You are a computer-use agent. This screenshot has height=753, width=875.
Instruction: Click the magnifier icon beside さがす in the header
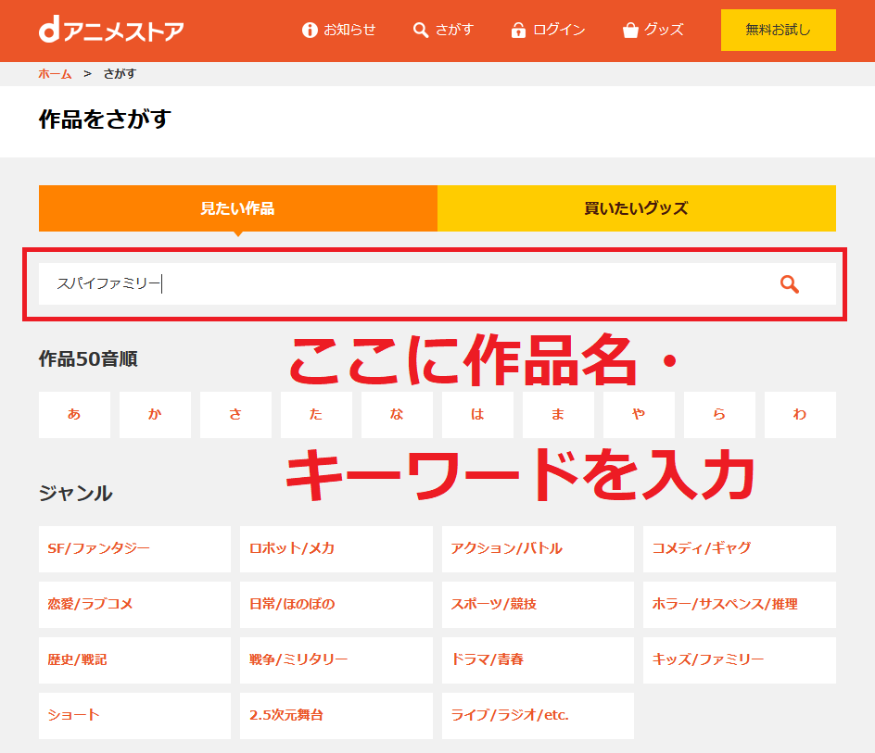point(421,31)
